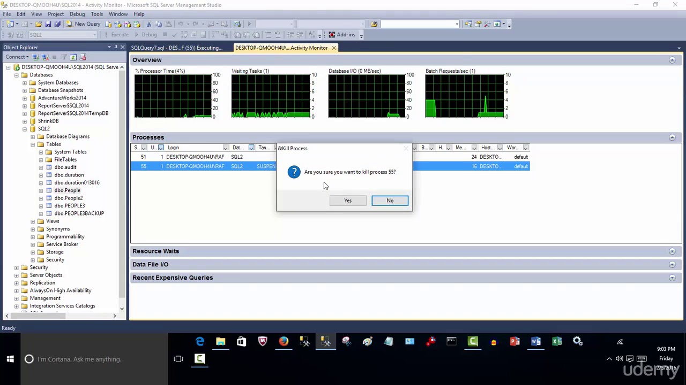686x385 pixels.
Task: Expand the Recent Expensive Queries pane
Action: pos(672,278)
